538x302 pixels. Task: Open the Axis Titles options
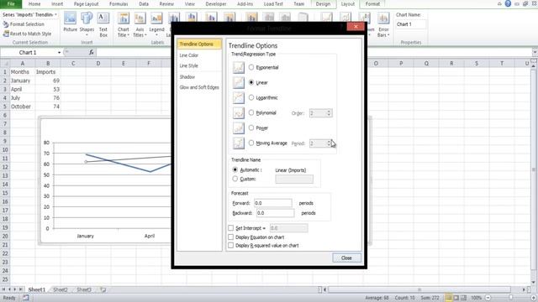[140, 24]
